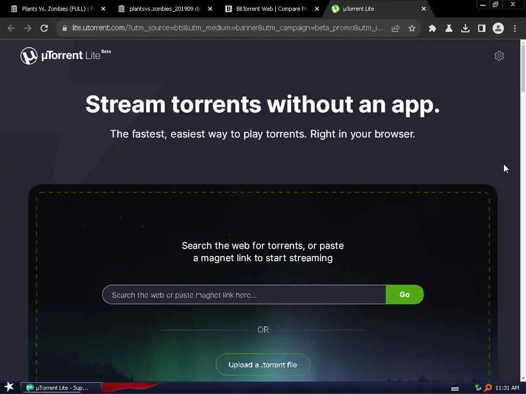Reload the current page
This screenshot has width=526, height=394.
[x=44, y=28]
